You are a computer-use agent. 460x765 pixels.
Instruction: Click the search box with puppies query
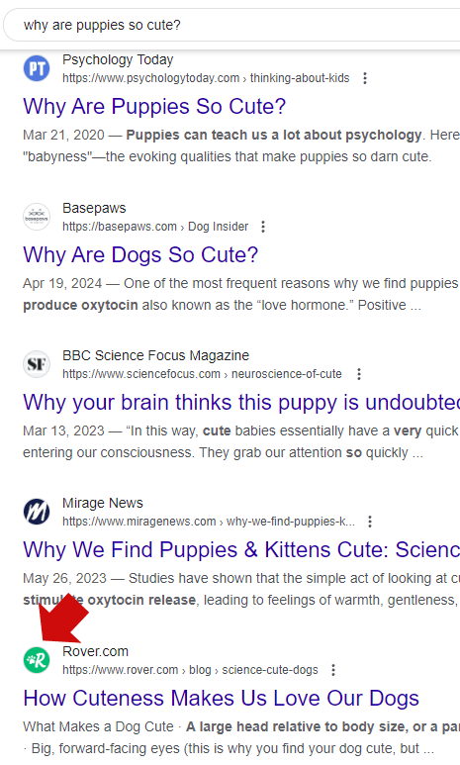tap(231, 25)
